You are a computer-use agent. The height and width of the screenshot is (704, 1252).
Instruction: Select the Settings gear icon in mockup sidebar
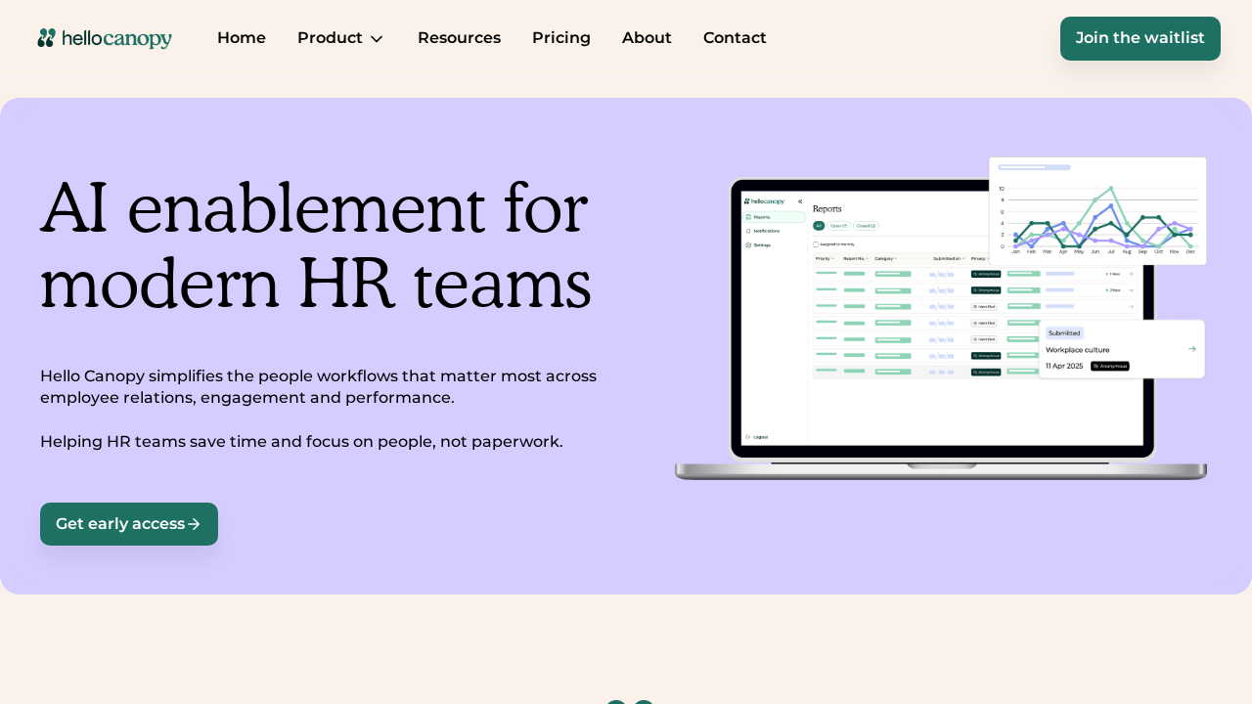click(x=748, y=245)
